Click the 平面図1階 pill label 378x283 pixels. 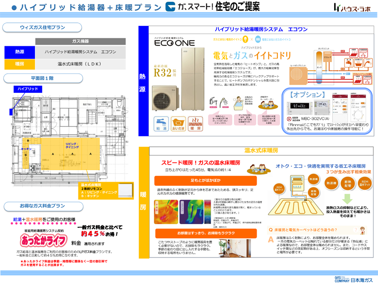tap(43, 78)
